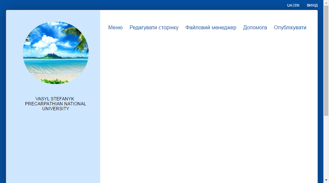Click the scrollbar up arrow

(326, 3)
